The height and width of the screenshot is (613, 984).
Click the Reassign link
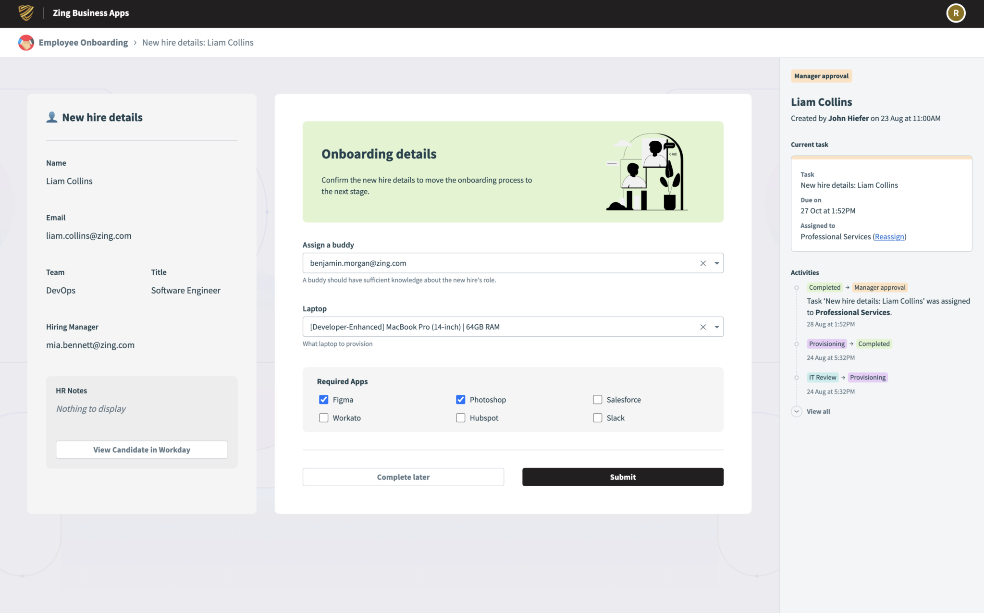889,237
